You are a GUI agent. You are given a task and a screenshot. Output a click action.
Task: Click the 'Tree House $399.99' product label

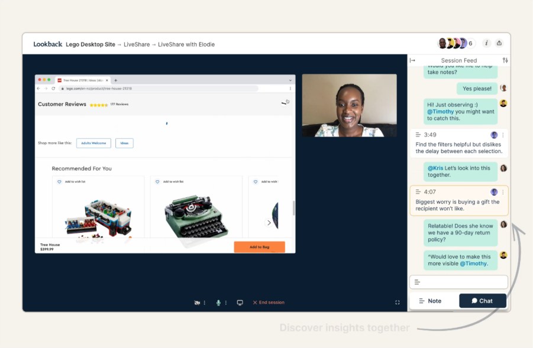point(50,247)
